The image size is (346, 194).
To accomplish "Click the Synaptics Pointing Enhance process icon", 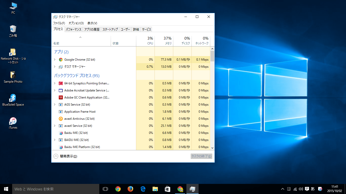I will pyautogui.click(x=61, y=83).
